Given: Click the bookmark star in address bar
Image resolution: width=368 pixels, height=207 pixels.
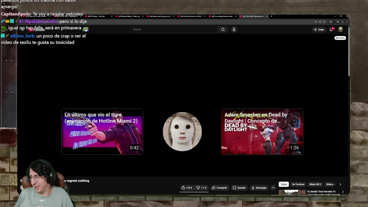Looking at the screenshot, I should click(x=324, y=22).
